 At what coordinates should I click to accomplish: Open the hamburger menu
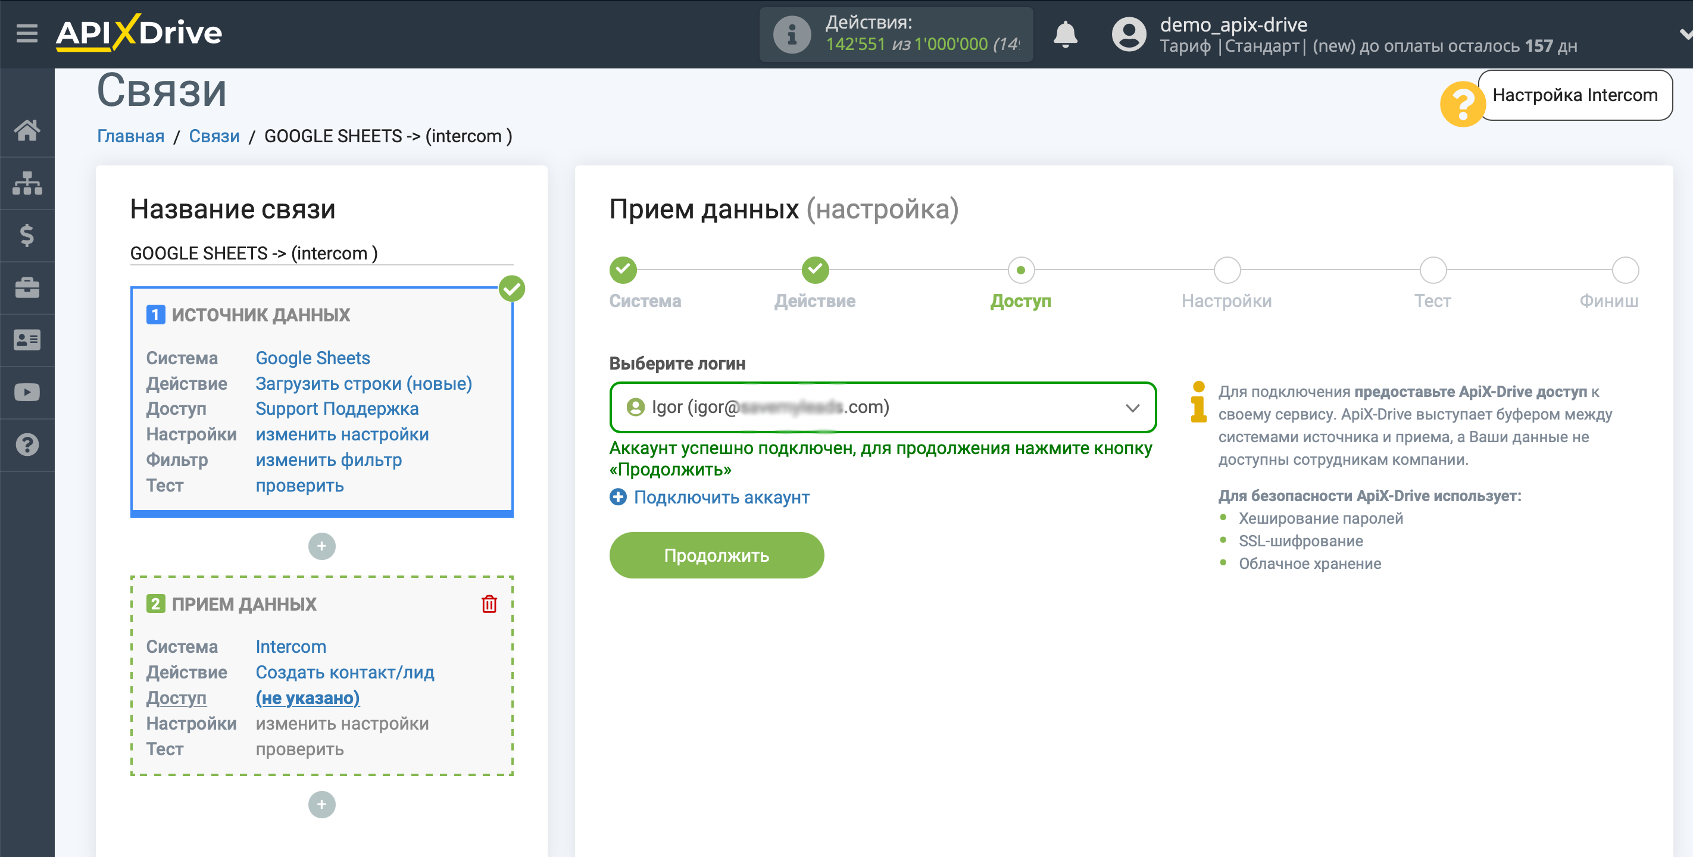point(27,33)
